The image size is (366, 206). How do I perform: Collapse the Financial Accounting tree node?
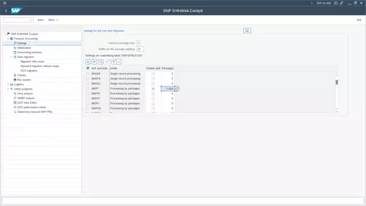[x=8, y=38]
